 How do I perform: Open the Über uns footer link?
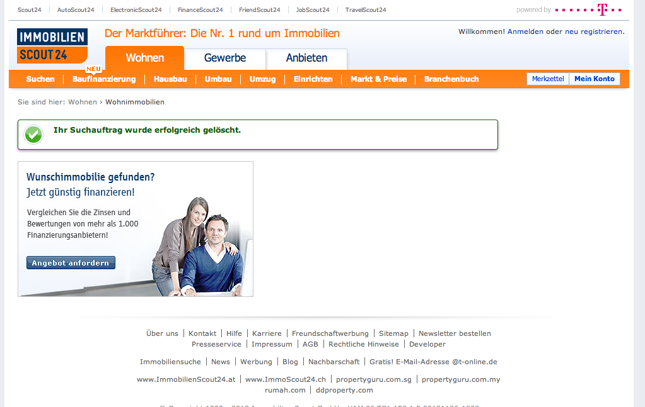point(162,333)
